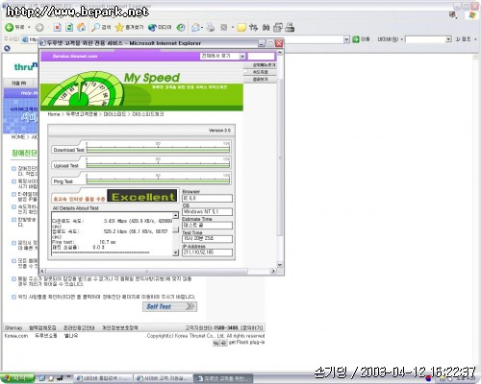This screenshot has height=384, width=481.
Task: Select the Download Test label
Action: pos(68,150)
